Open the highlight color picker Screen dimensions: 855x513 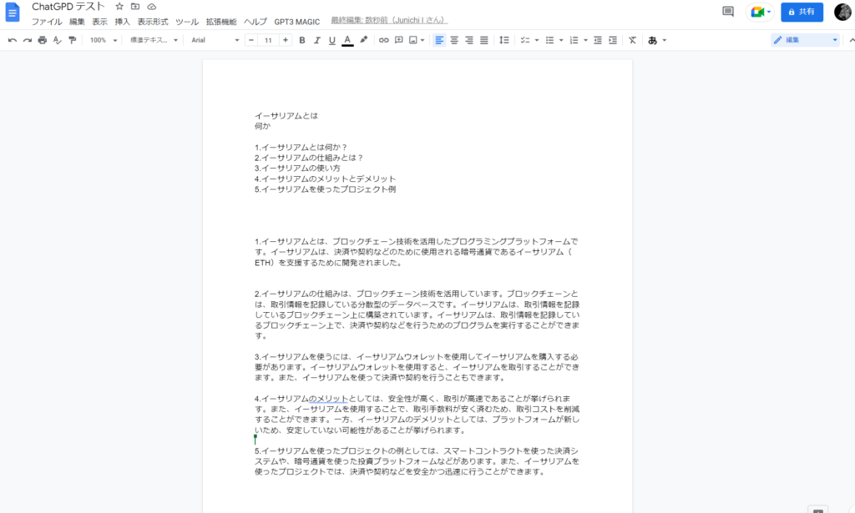363,40
